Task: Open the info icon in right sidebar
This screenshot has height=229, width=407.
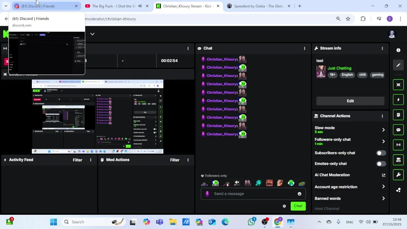Action: coord(398,50)
